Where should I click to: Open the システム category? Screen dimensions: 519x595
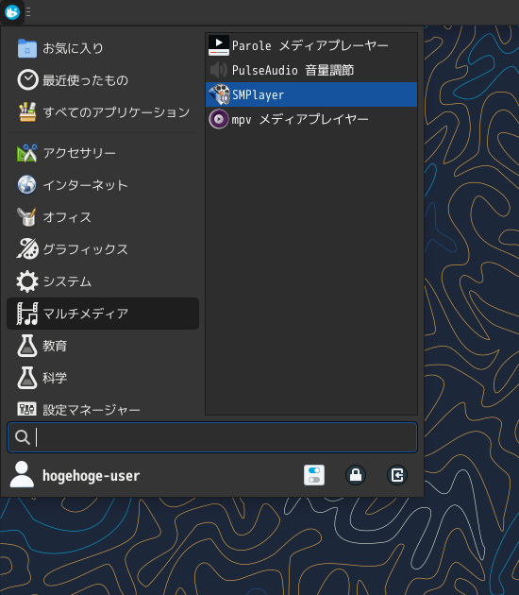103,281
